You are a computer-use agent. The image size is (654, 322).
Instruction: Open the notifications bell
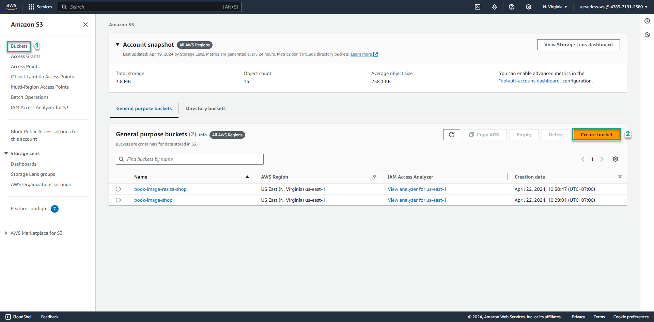pyautogui.click(x=495, y=7)
